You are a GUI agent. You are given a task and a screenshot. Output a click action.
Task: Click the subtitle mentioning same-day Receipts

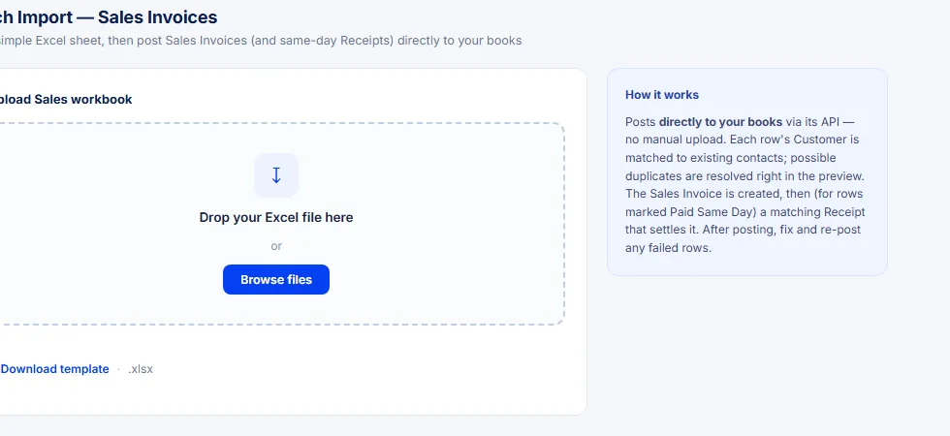pos(261,41)
